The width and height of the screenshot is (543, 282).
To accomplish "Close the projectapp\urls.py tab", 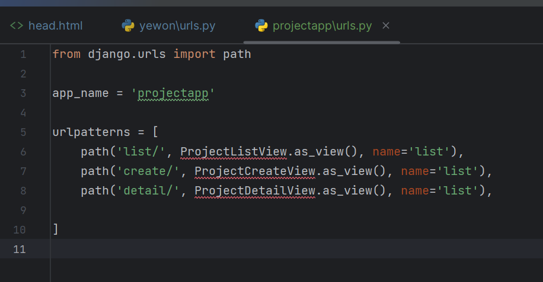I will click(386, 25).
